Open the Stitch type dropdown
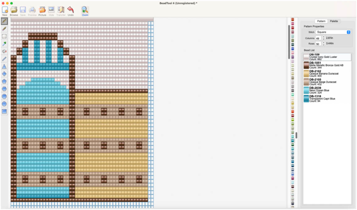357x210 pixels. click(x=333, y=32)
